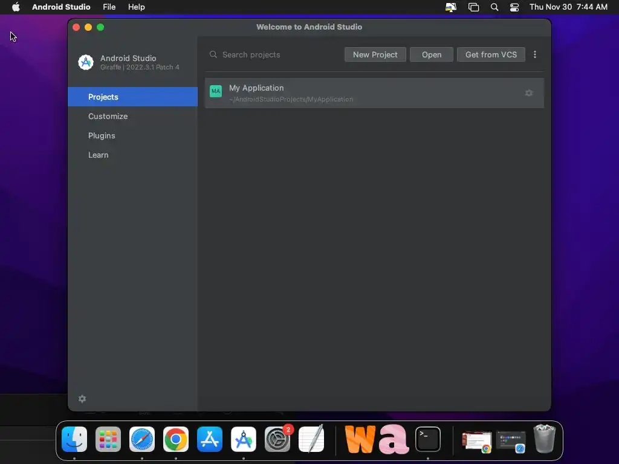Open the Trash from the Dock
Image resolution: width=619 pixels, height=464 pixels.
click(545, 439)
